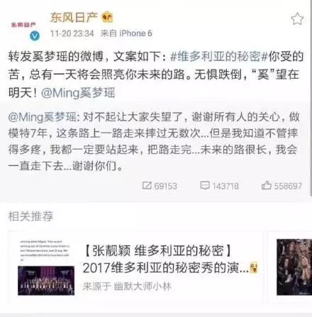Open @Ming奚梦瑶 mention in post
This screenshot has height=317, width=312.
coord(78,93)
